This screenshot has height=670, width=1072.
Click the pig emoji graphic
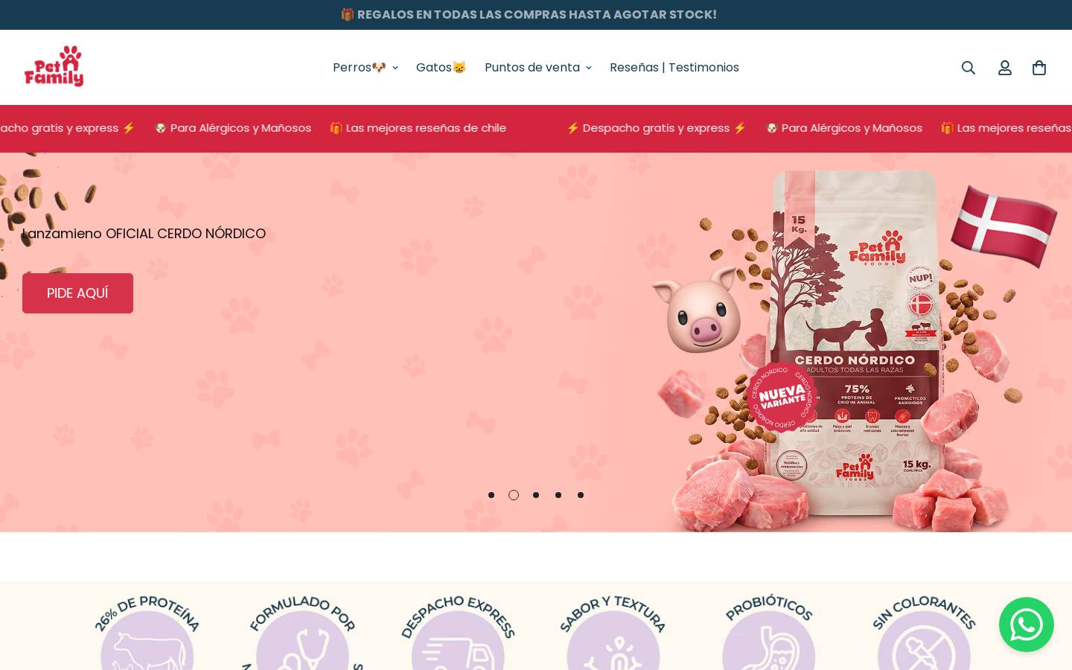click(x=697, y=309)
